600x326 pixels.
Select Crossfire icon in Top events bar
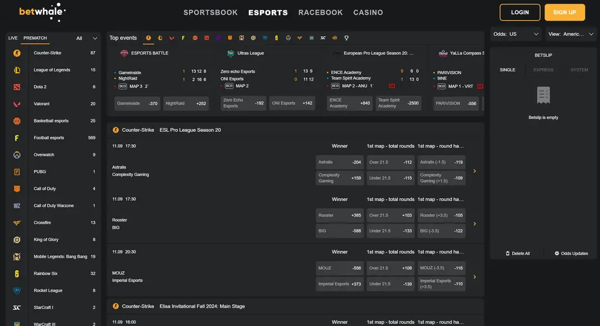(299, 38)
